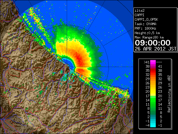Click the 'PRF: 1800Hz' text
The image size is (178, 134).
145,28
